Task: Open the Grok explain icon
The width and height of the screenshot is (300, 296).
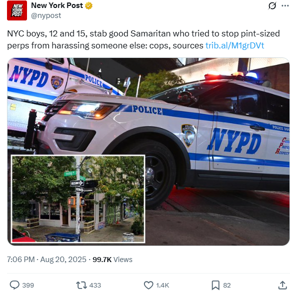Action: tap(272, 5)
